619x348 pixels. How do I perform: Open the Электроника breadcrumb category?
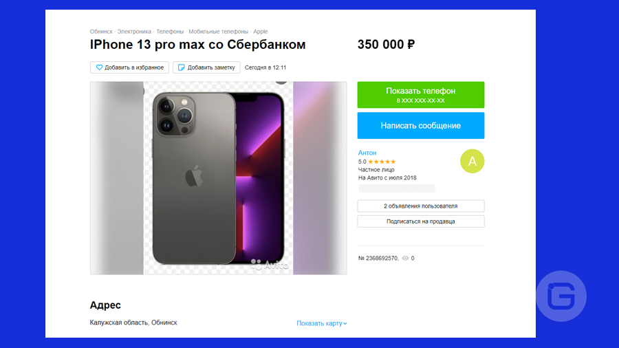point(134,32)
